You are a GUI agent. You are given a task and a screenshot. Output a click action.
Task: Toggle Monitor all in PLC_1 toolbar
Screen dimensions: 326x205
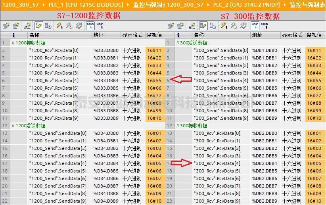coord(90,26)
